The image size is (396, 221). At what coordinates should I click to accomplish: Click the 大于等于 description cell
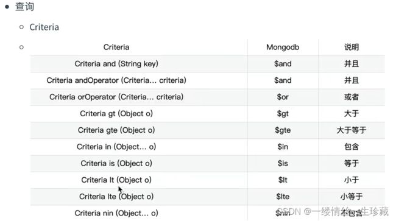pos(352,130)
